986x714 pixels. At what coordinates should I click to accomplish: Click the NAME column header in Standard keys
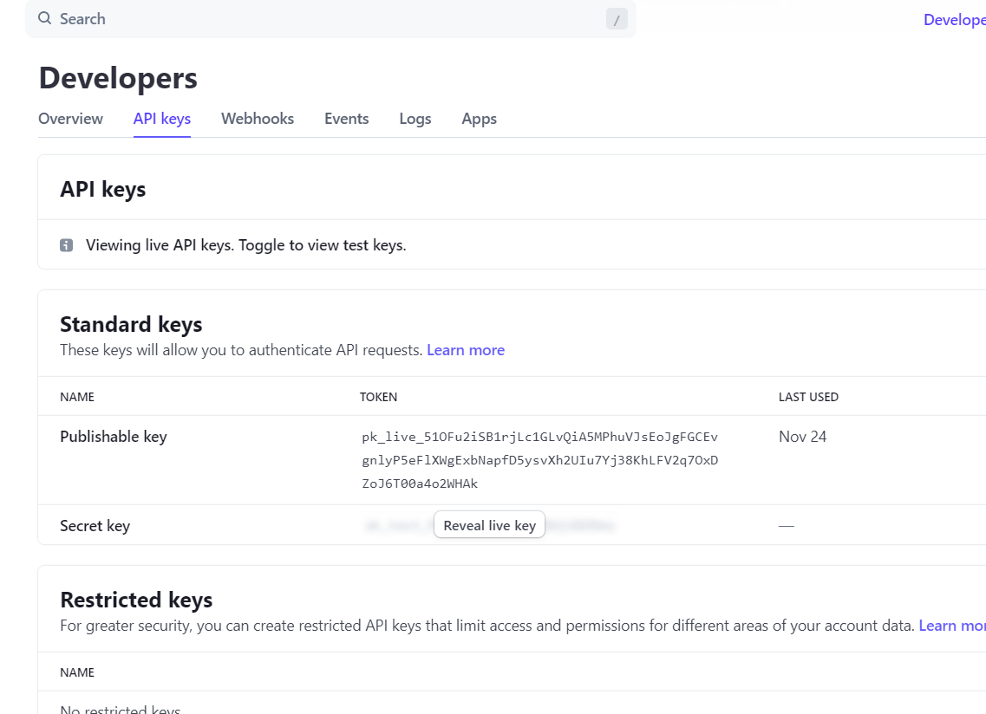[77, 397]
